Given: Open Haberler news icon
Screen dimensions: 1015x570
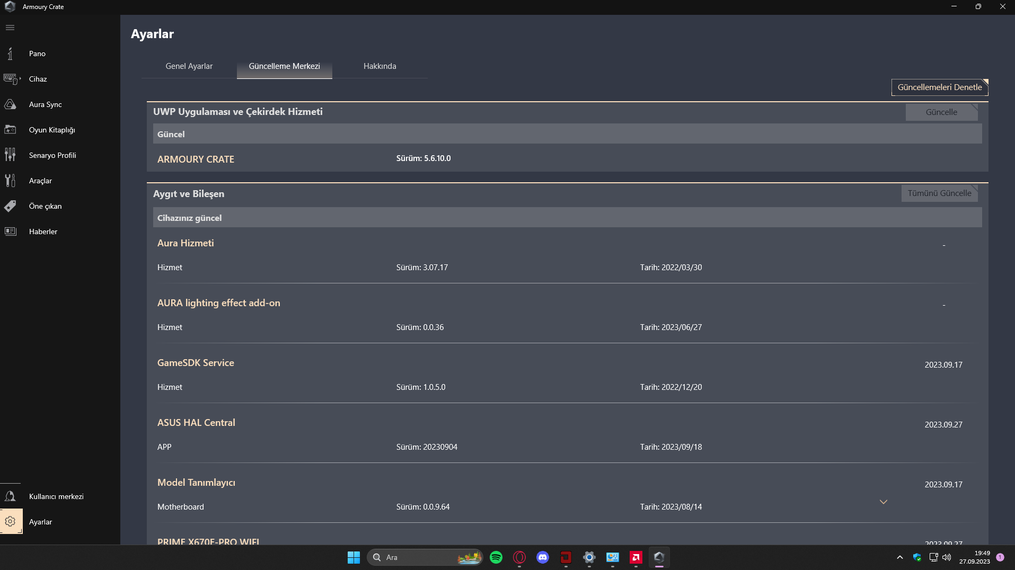Looking at the screenshot, I should pos(10,231).
